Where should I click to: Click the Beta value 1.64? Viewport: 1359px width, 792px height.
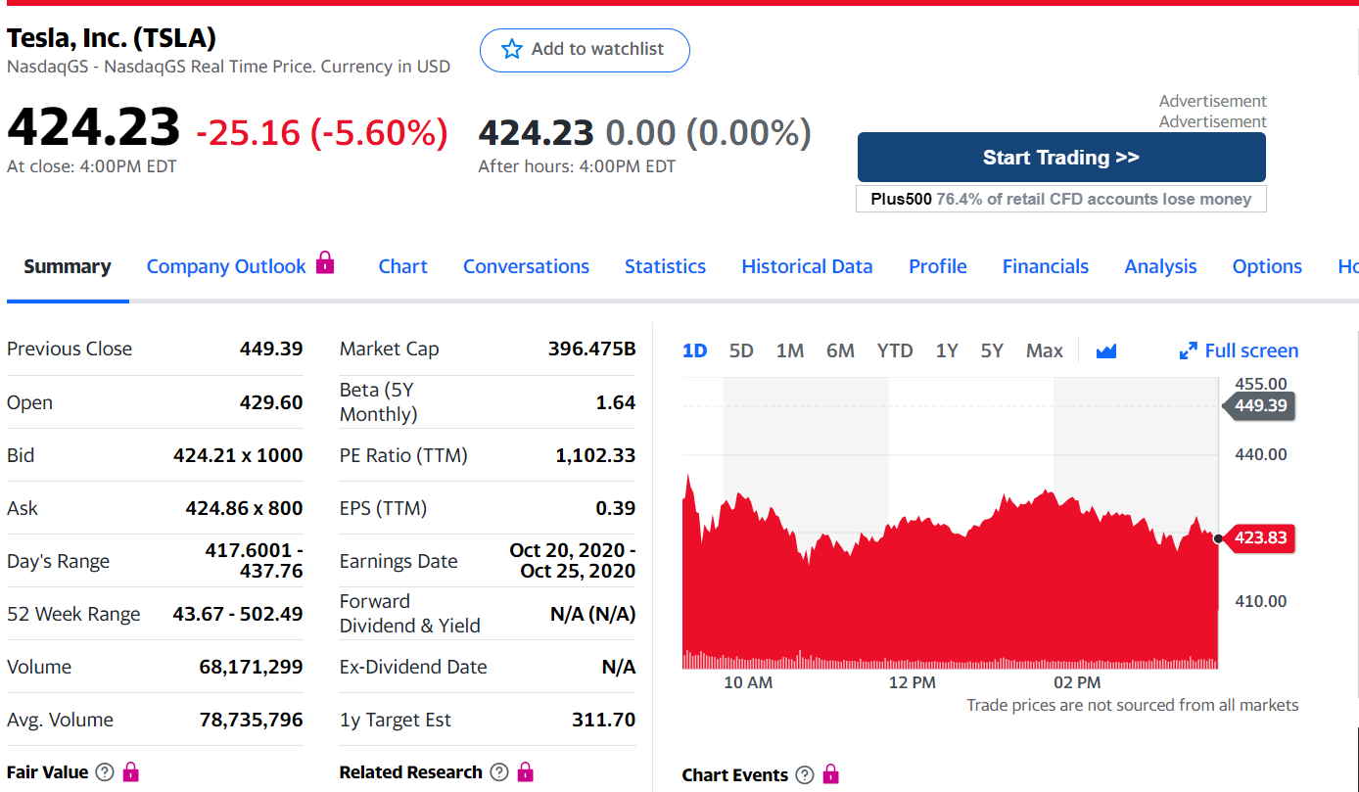coord(616,402)
